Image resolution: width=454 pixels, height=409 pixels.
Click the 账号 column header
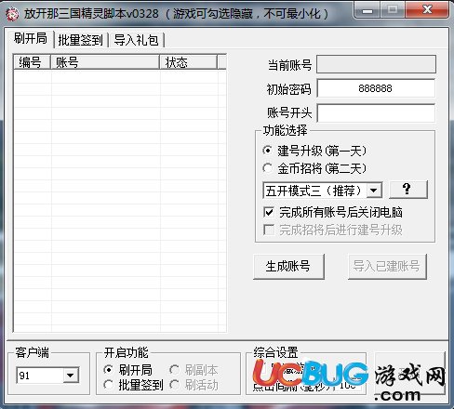pyautogui.click(x=105, y=62)
